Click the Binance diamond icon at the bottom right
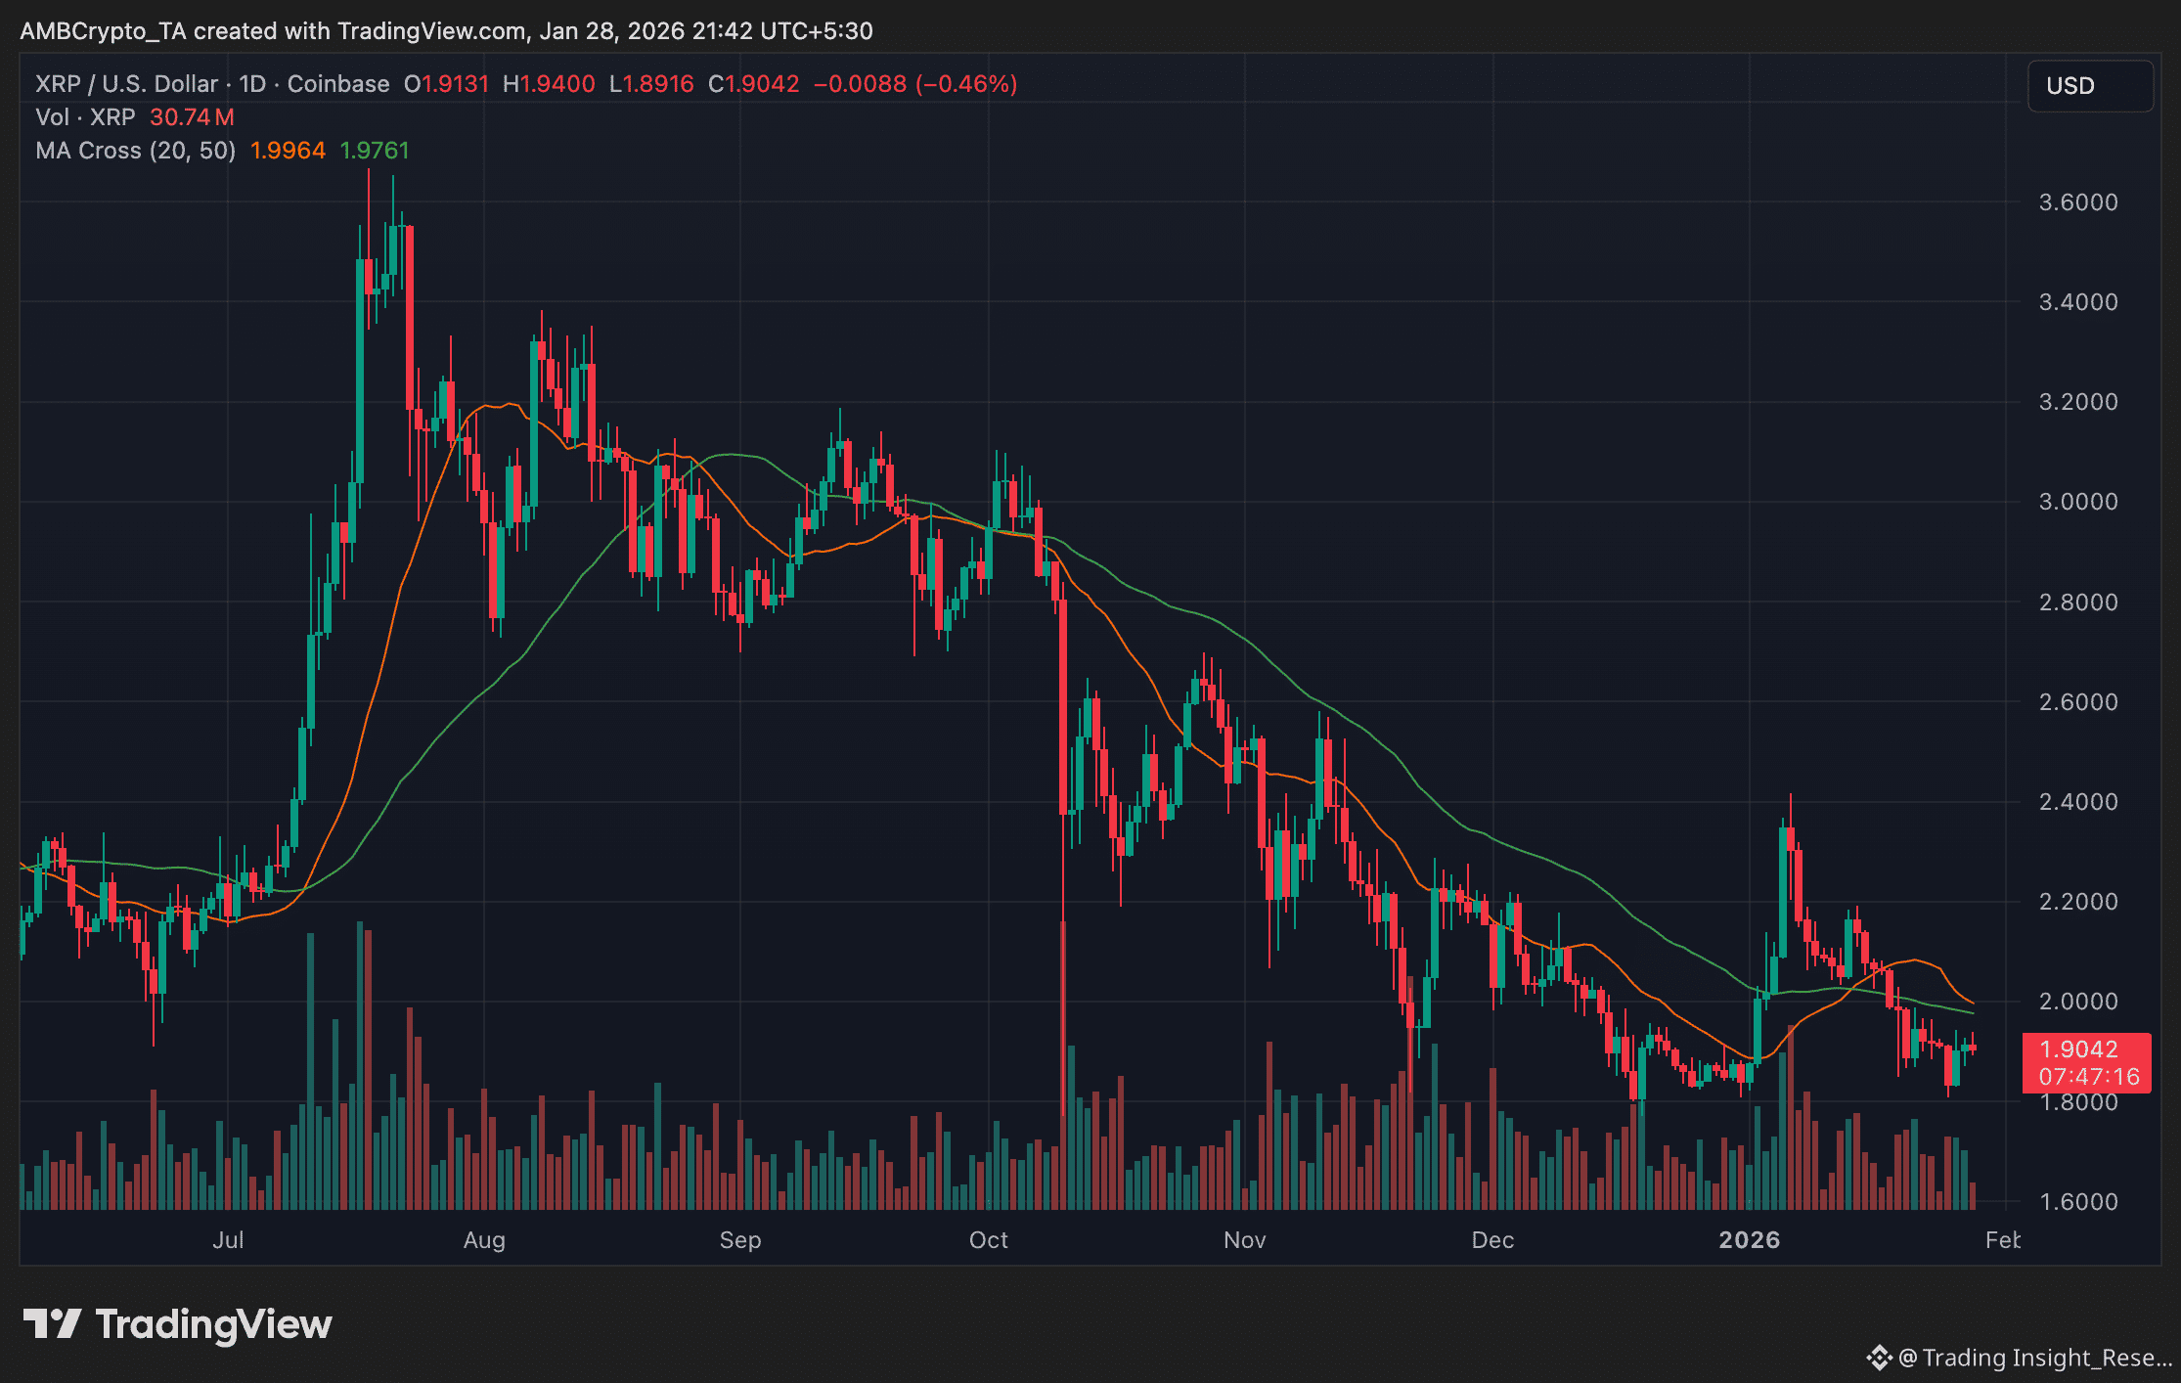This screenshot has width=2181, height=1383. [x=1878, y=1358]
